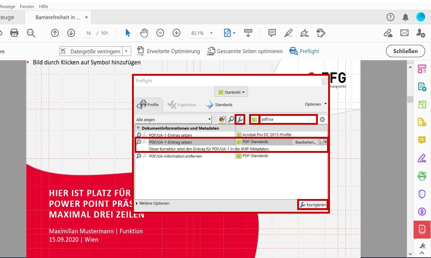Add a comment with the speech bubble icon
Screen dimensions: 431x258
click(272, 33)
